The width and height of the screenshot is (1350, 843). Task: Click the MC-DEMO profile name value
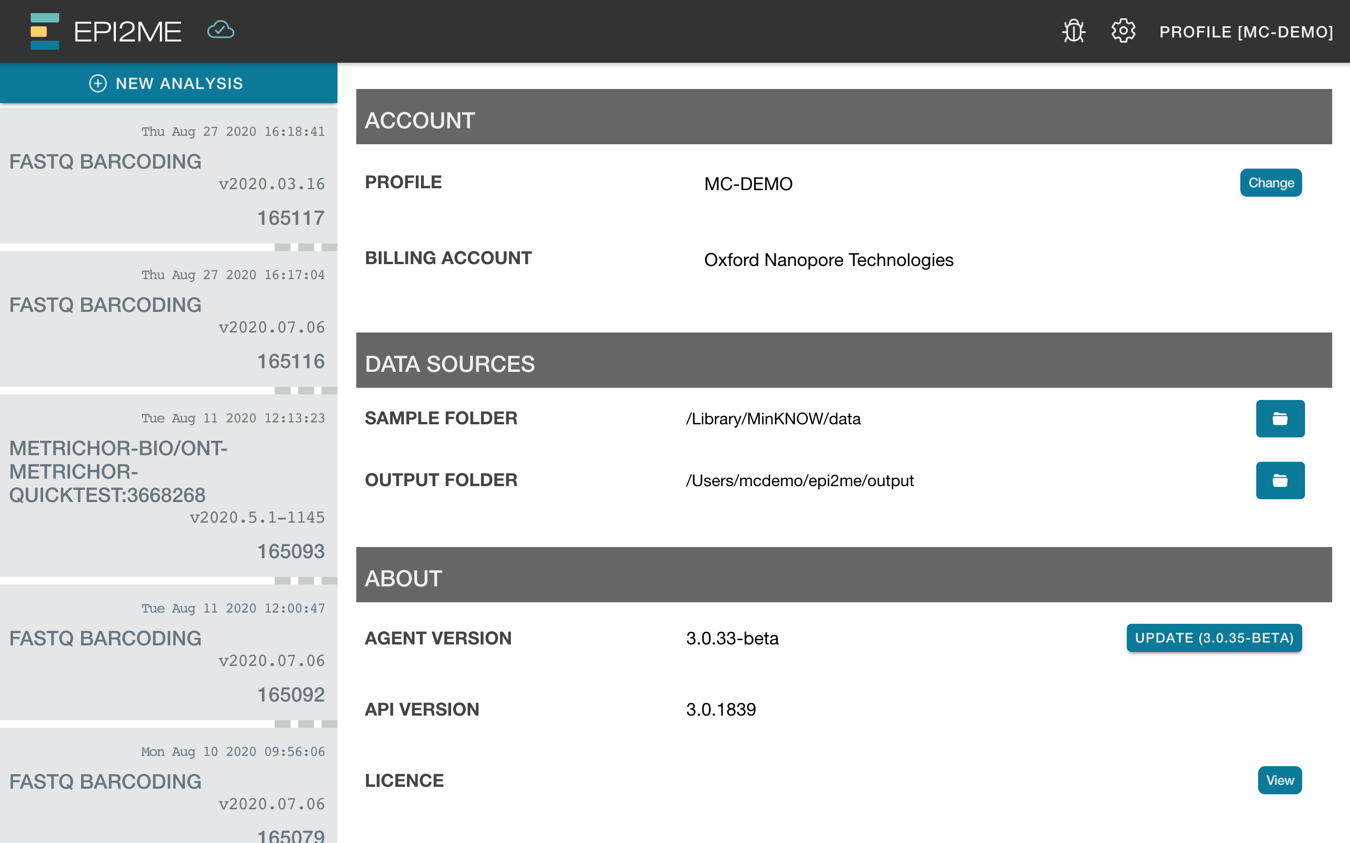[748, 184]
